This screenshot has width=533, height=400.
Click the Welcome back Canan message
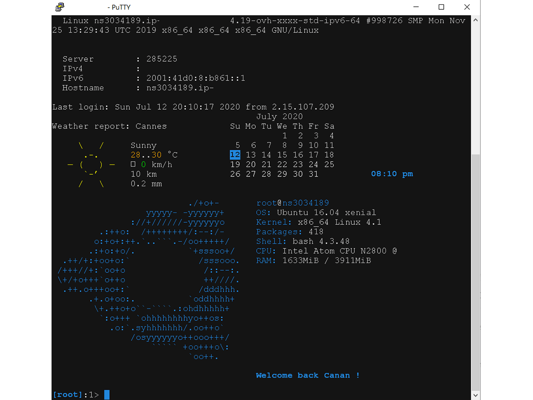[x=307, y=376]
